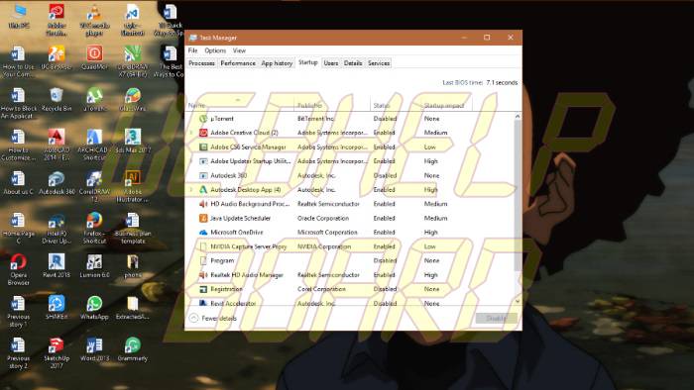694x390 pixels.
Task: Open the This PC desktop icon
Action: click(x=19, y=16)
